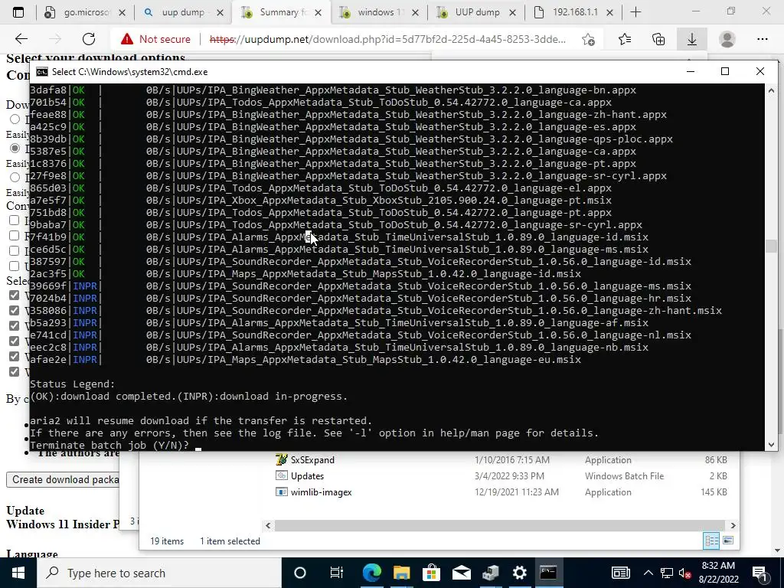This screenshot has width=784, height=588.
Task: Click the browser Back arrow
Action: (x=21, y=39)
